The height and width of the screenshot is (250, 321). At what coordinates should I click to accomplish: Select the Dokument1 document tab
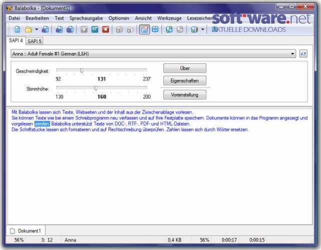[x=26, y=231]
